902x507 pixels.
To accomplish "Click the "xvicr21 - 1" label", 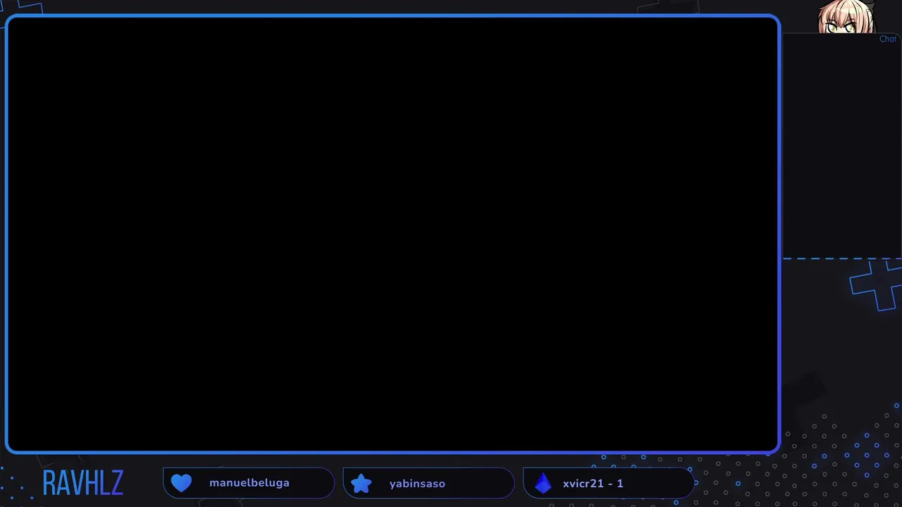I will [x=593, y=484].
